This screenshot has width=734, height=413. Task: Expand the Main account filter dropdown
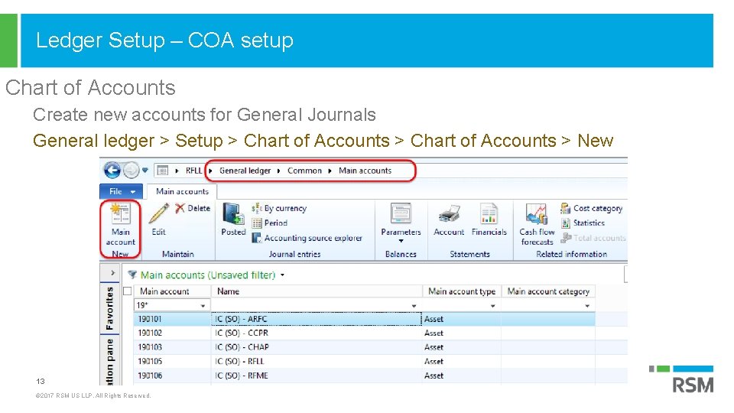[203, 305]
